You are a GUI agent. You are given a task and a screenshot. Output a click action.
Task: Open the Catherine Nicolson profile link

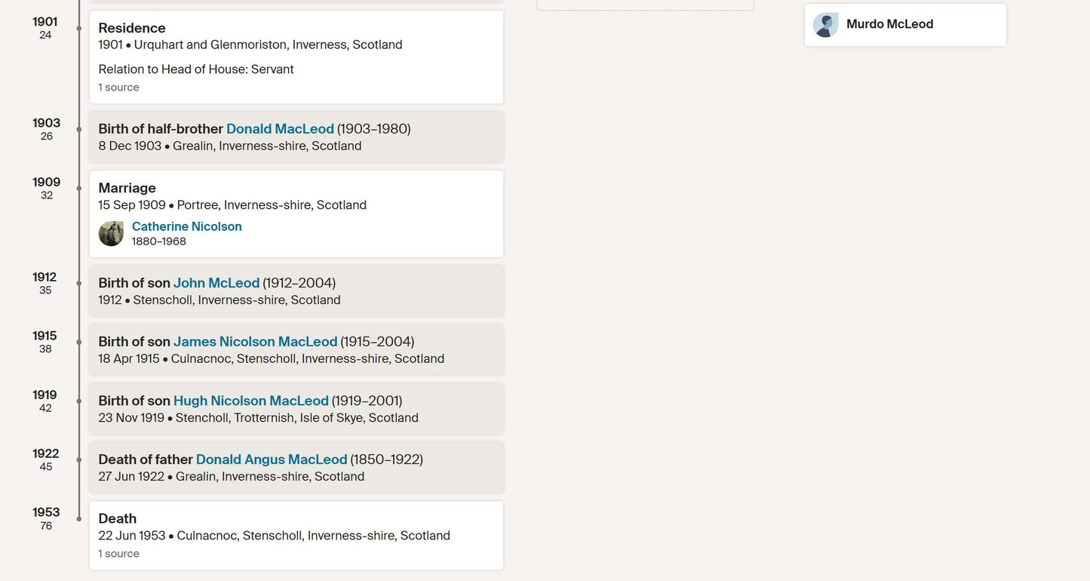186,226
